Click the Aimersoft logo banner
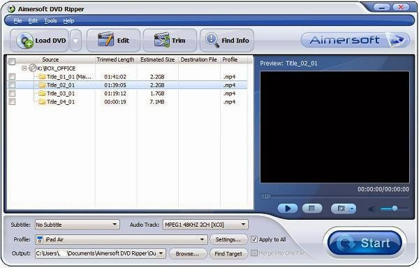The image size is (419, 268). click(x=355, y=40)
